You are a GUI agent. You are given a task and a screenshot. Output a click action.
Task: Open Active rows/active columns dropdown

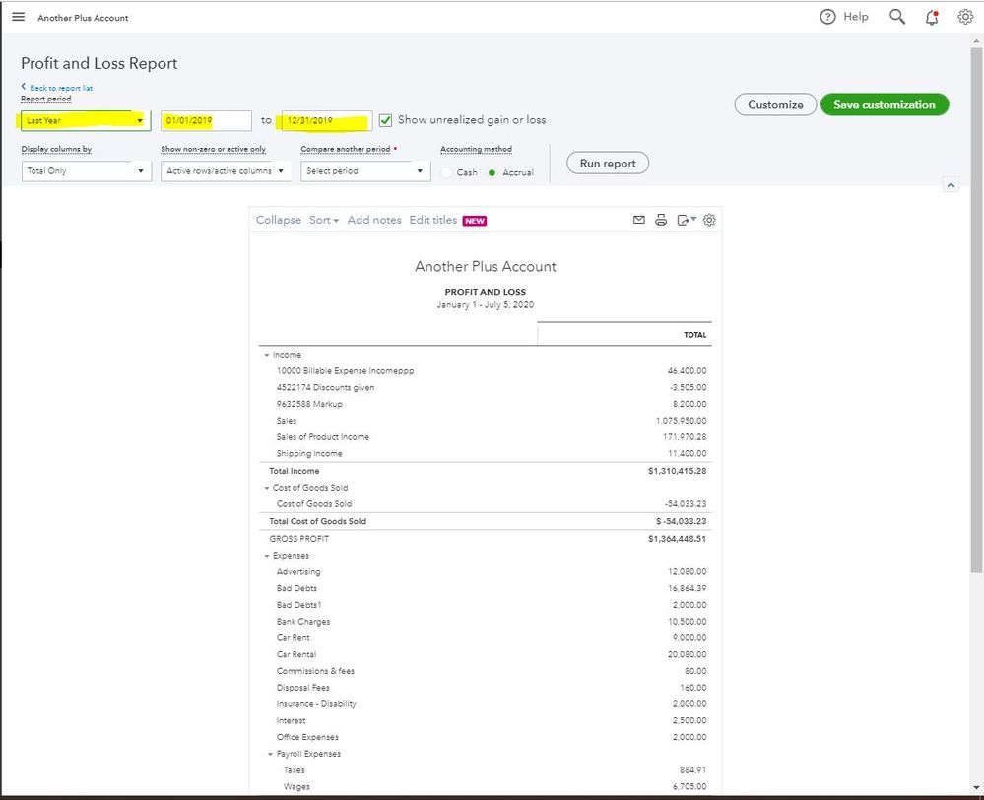[x=226, y=170]
